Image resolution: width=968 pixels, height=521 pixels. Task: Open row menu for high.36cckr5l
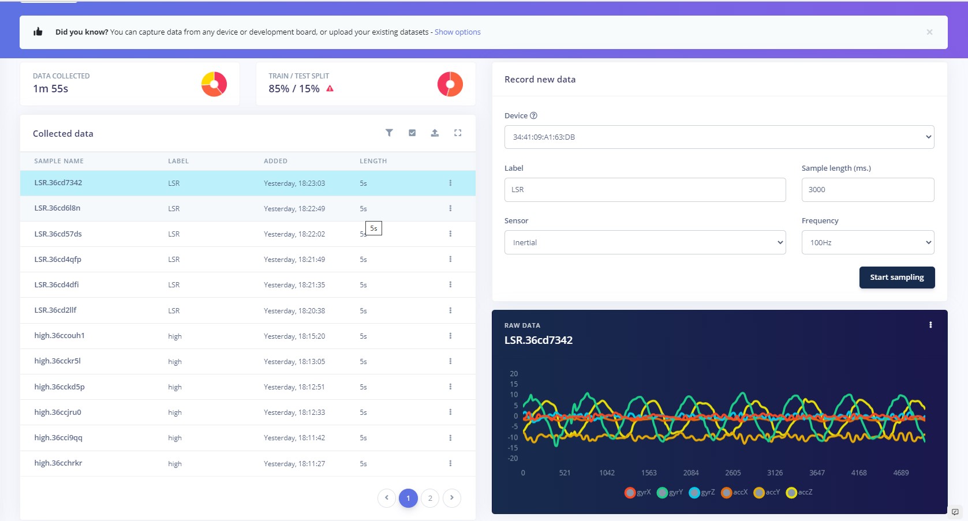[x=450, y=361]
